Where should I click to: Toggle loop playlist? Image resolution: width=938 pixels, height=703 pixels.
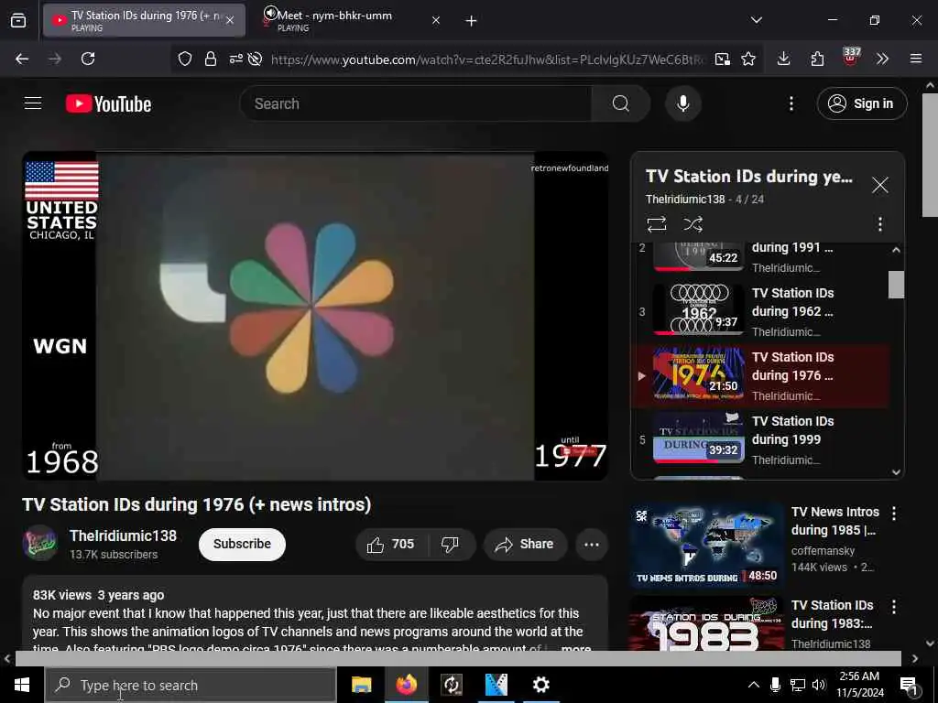[656, 224]
